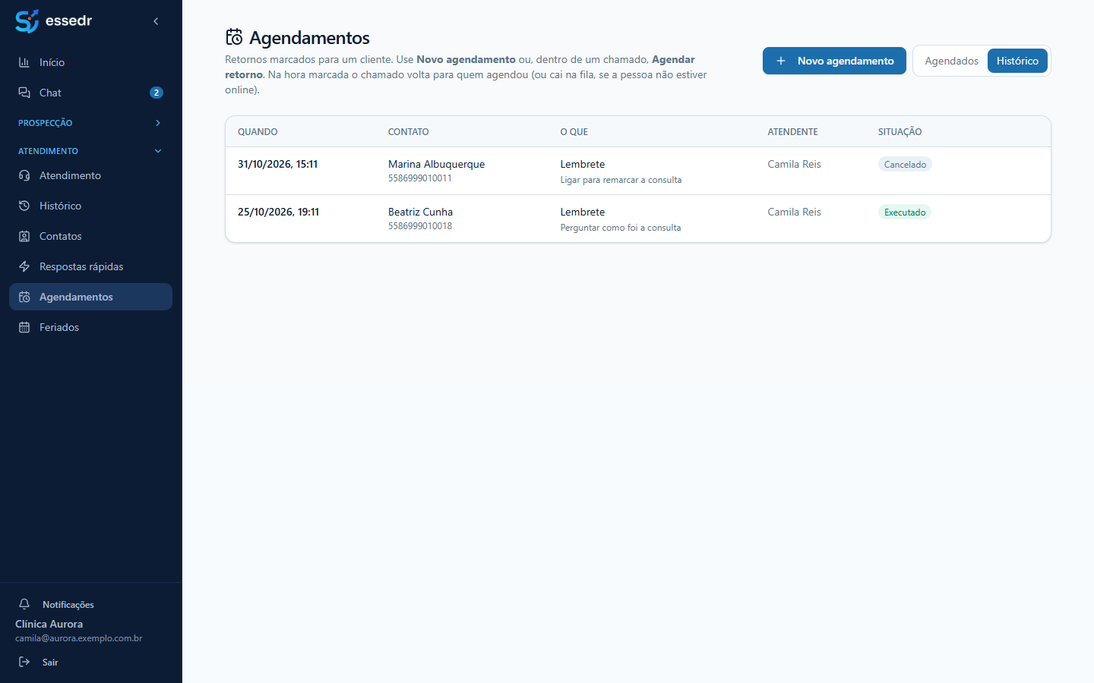Viewport: 1094px width, 683px height.
Task: Open Respostas rápidas via the lightning icon
Action: [24, 266]
